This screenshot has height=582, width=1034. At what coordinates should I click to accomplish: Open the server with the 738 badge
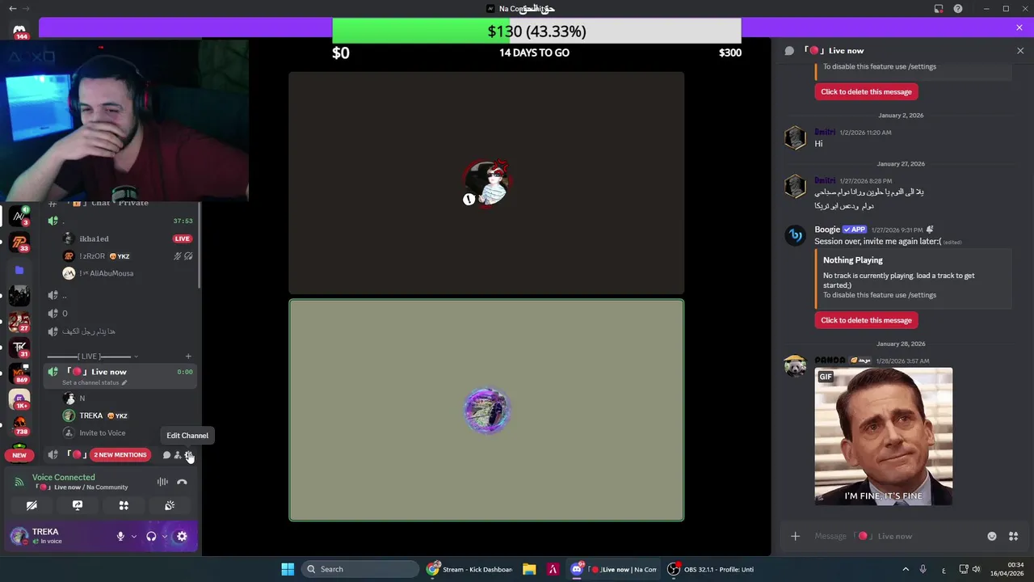(x=19, y=425)
